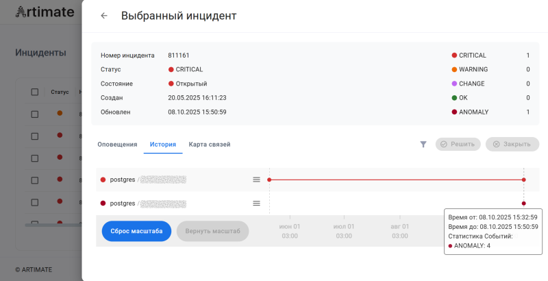Click the filter funnel icon
The image size is (548, 281).
[423, 145]
